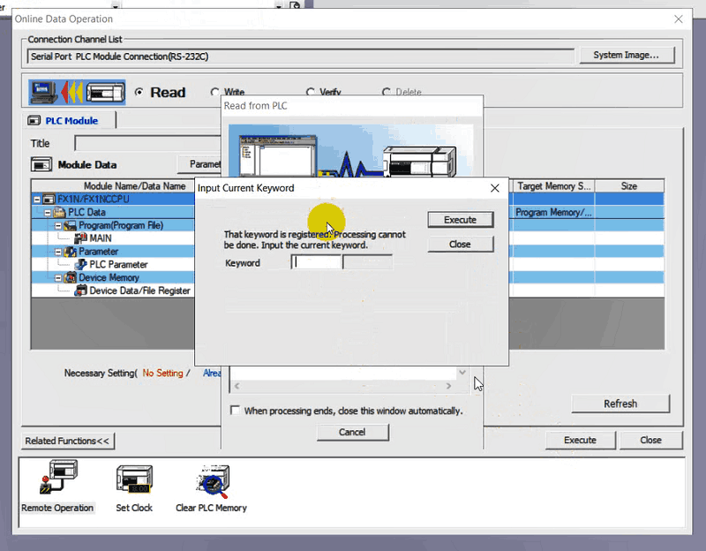The width and height of the screenshot is (706, 551).
Task: Click the Target Memory column header
Action: coord(553,186)
